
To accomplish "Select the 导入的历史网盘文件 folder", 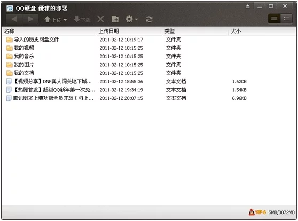I will point(36,40).
